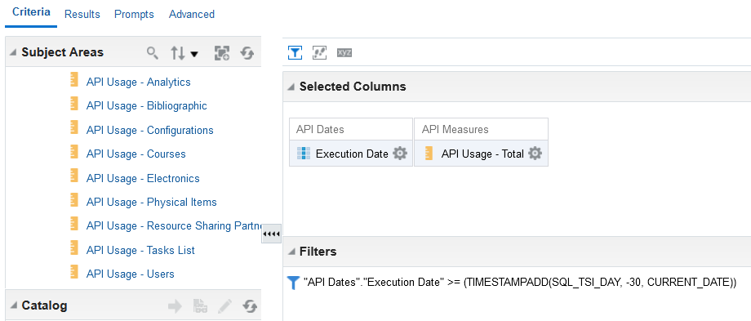
Task: Open the Results tab
Action: click(82, 15)
